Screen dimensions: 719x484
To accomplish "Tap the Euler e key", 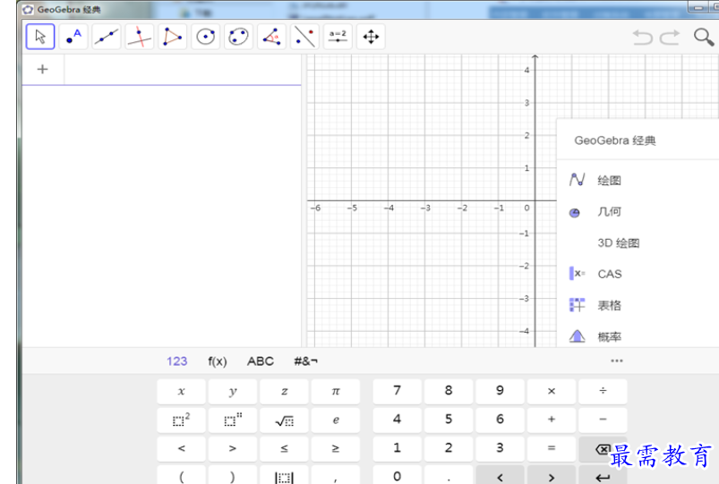I will tap(335, 420).
